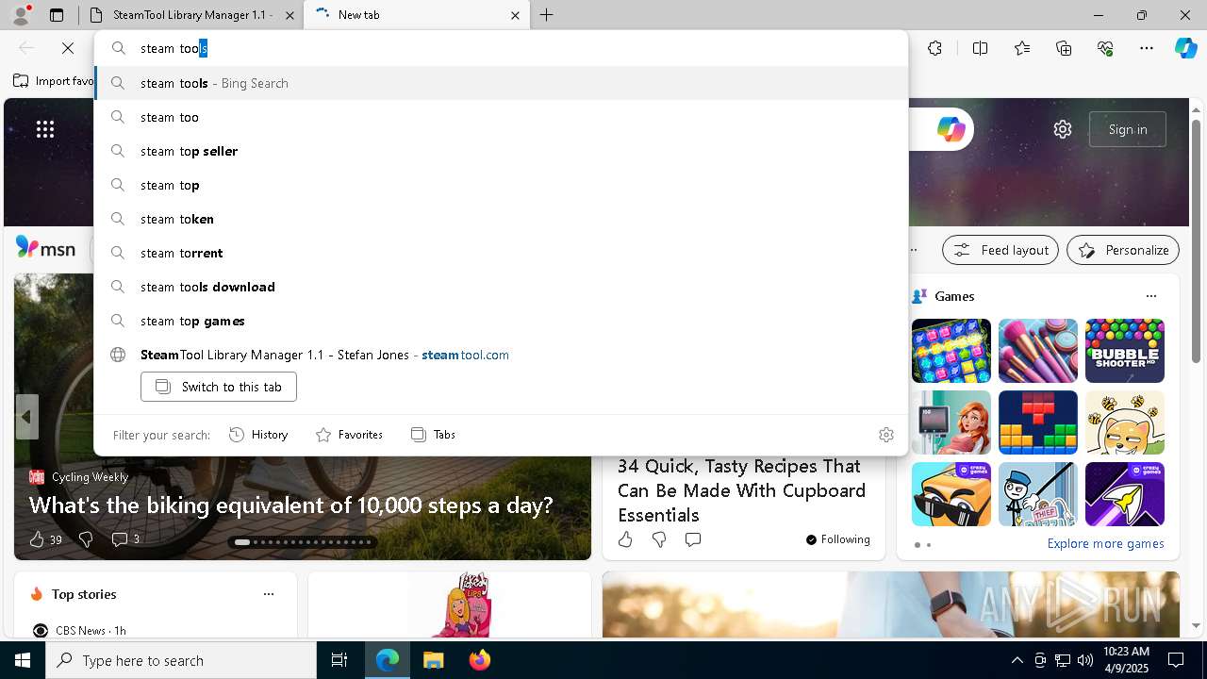Open SteamTool Library Manager steamtool.com suggestion
Image resolution: width=1207 pixels, height=679 pixels.
tap(501, 355)
